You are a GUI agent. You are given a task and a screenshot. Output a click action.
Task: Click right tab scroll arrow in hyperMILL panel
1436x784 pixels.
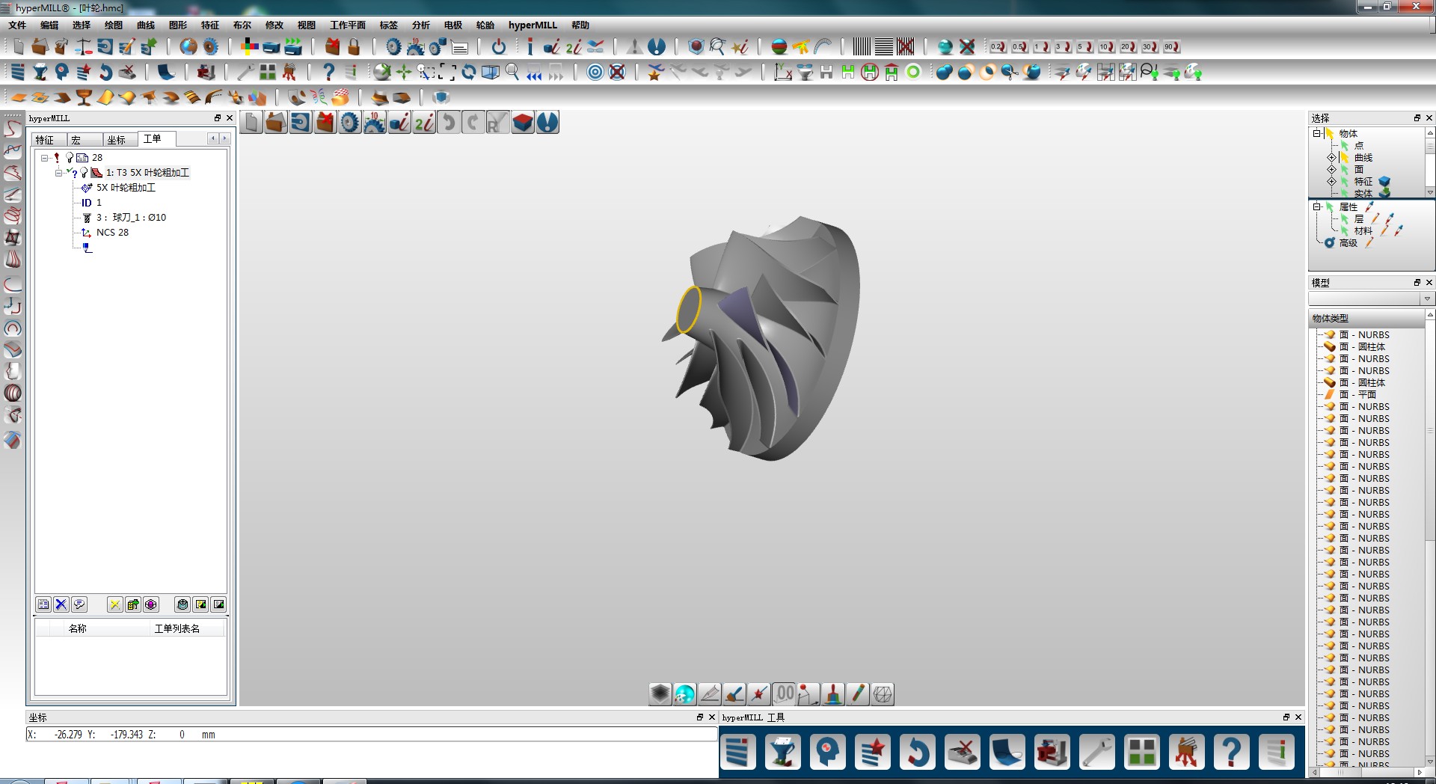coord(224,138)
